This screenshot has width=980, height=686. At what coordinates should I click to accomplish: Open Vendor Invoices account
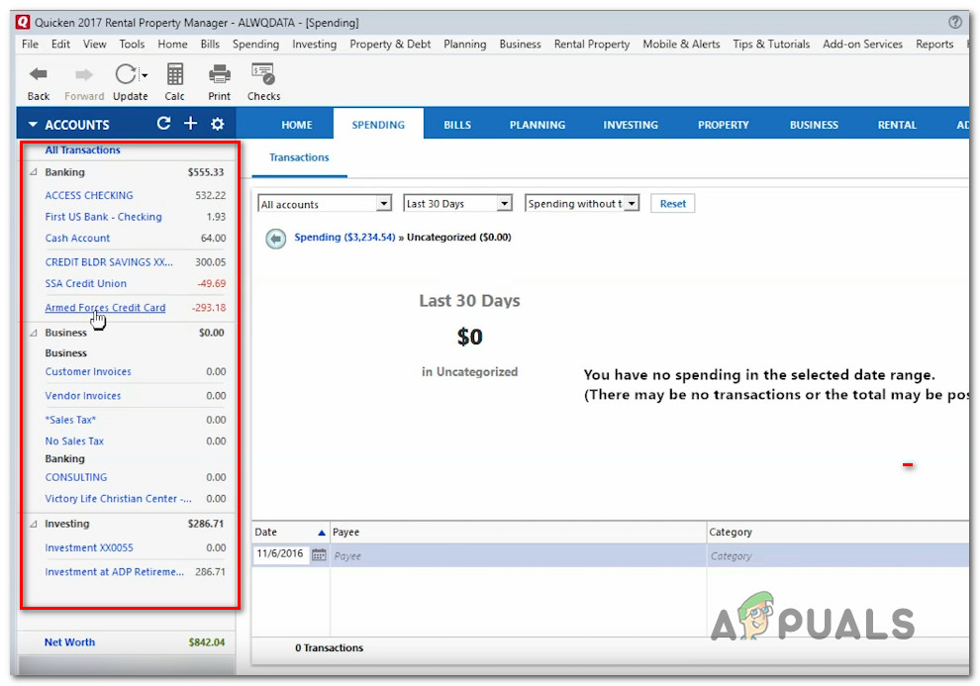[x=83, y=396]
